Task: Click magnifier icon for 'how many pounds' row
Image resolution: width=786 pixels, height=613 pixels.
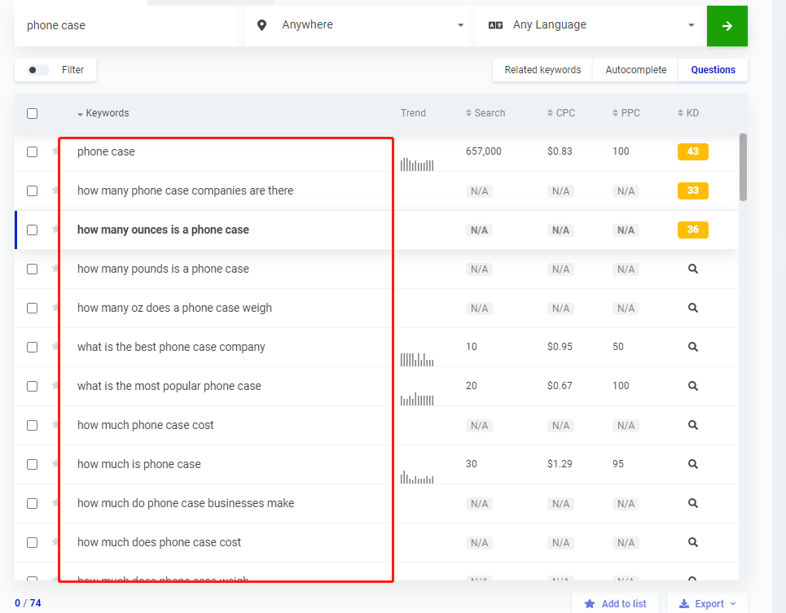Action: pyautogui.click(x=692, y=269)
